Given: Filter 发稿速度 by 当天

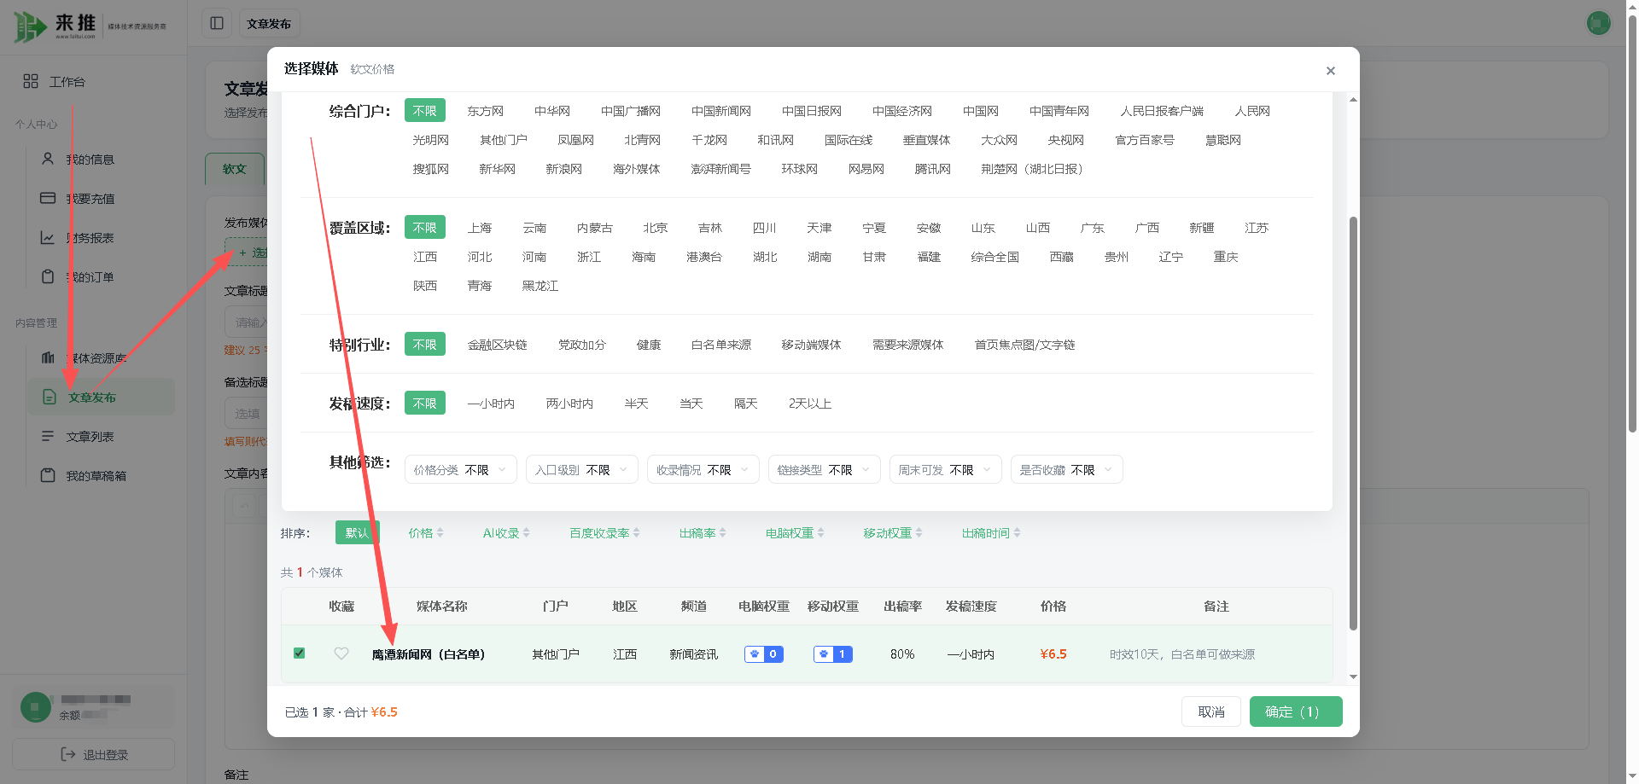Looking at the screenshot, I should point(691,404).
